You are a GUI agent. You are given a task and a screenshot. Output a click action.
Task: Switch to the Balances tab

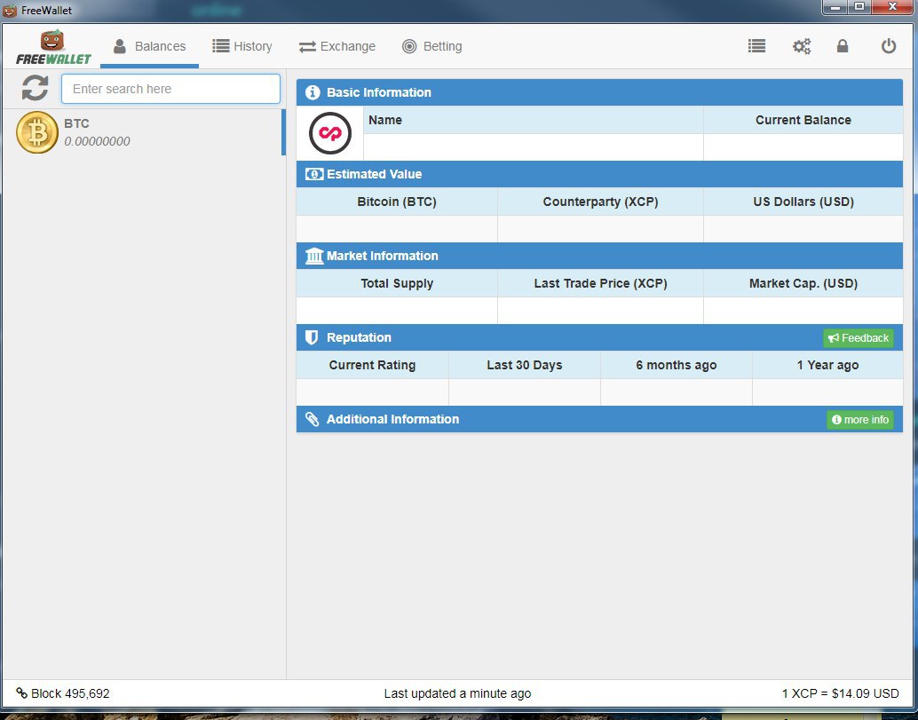[149, 46]
